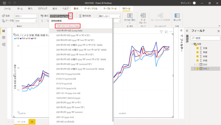Select the 2001/03/14 (Short Date) format

(68, 26)
